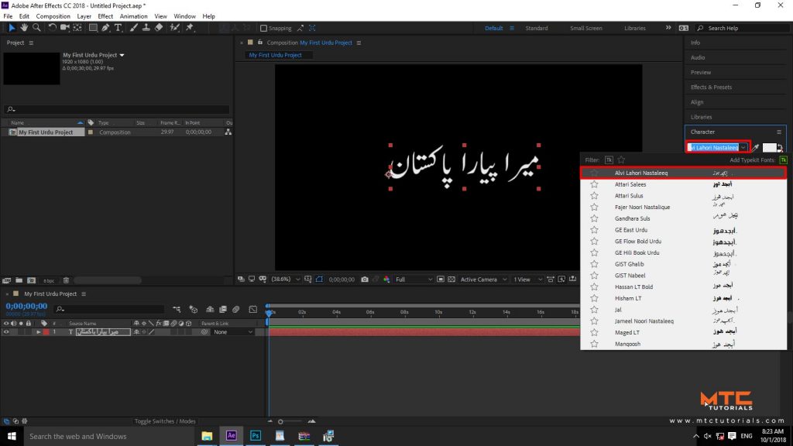This screenshot has height=446, width=793.
Task: Select the Selection arrow tool
Action: (11, 28)
